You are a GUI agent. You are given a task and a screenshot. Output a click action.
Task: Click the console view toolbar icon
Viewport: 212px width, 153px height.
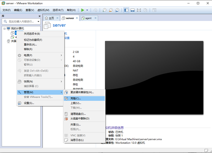(154, 10)
